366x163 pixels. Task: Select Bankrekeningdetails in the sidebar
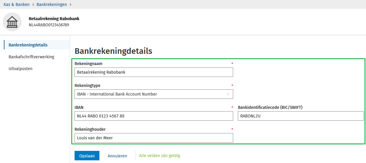click(28, 45)
